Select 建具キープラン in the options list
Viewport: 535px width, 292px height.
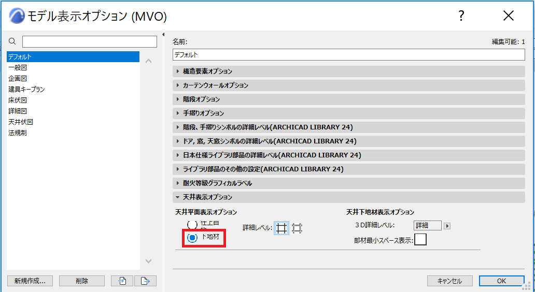[x=26, y=89]
